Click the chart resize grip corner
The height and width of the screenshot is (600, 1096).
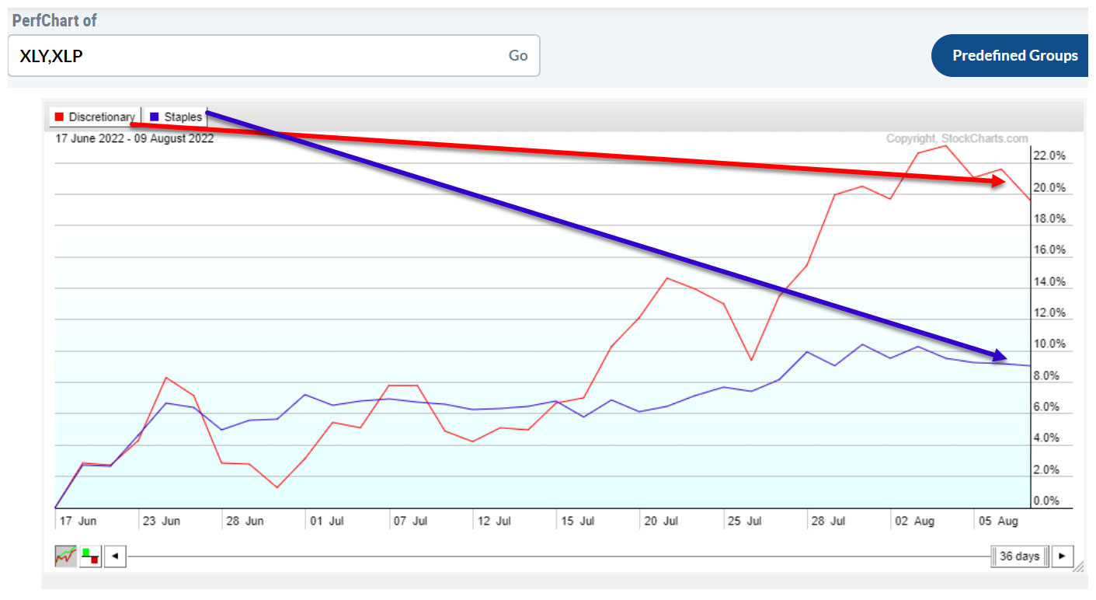point(1079,567)
